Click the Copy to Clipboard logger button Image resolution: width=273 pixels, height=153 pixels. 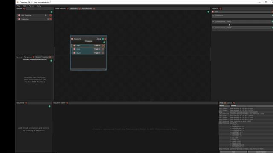click(x=261, y=152)
